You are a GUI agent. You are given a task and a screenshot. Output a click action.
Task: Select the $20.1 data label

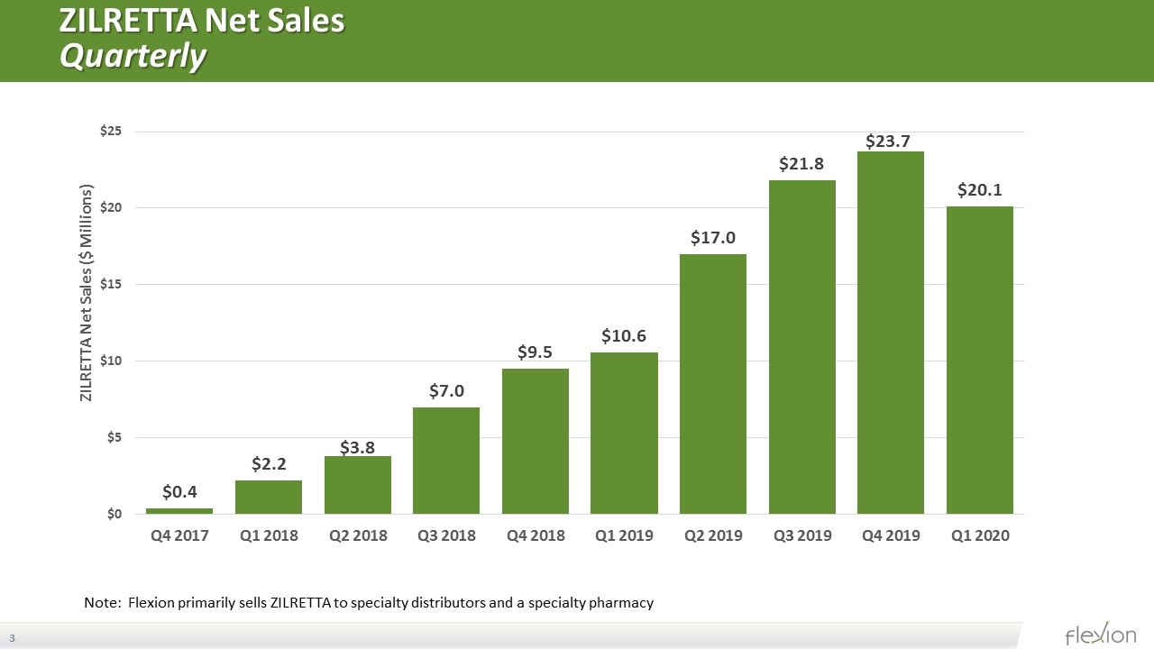[980, 190]
